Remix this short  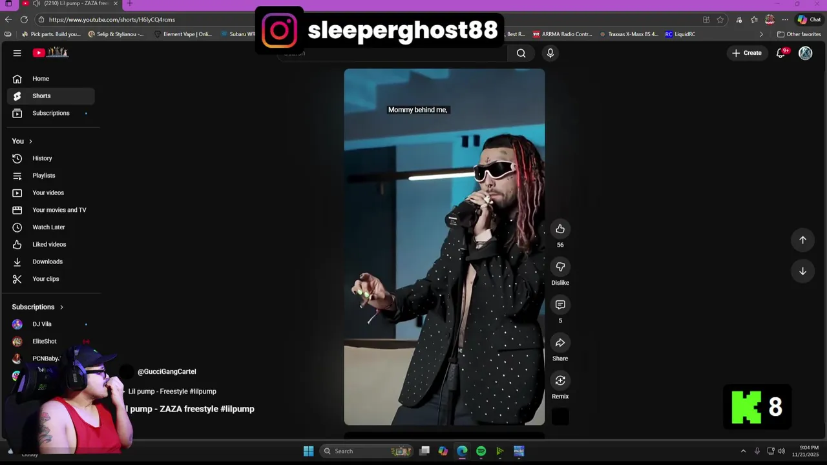click(x=560, y=380)
